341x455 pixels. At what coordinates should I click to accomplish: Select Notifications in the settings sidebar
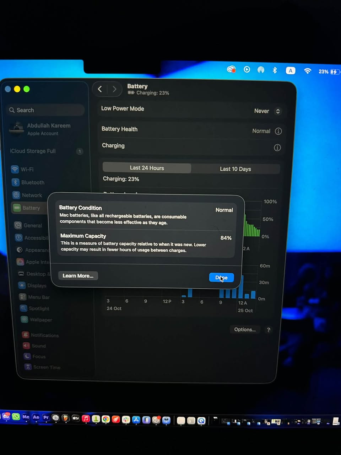[x=40, y=335]
